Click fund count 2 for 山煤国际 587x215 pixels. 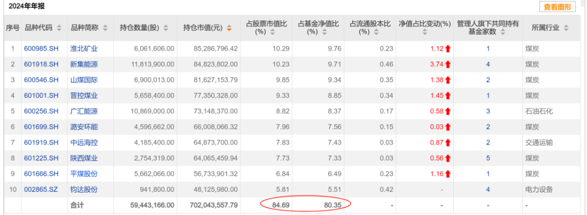click(x=488, y=80)
